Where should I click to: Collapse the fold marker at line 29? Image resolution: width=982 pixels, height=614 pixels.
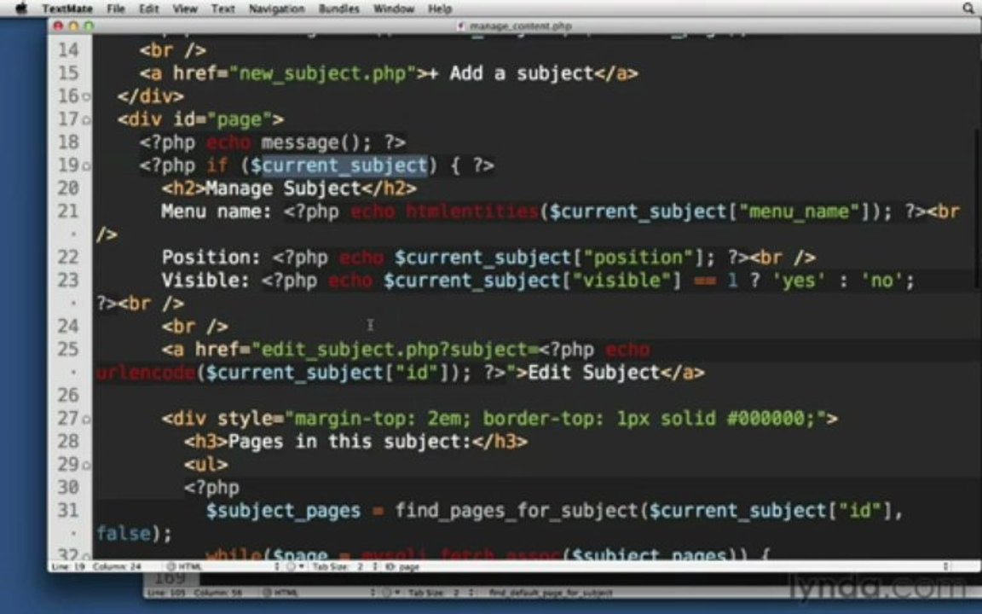tap(86, 465)
